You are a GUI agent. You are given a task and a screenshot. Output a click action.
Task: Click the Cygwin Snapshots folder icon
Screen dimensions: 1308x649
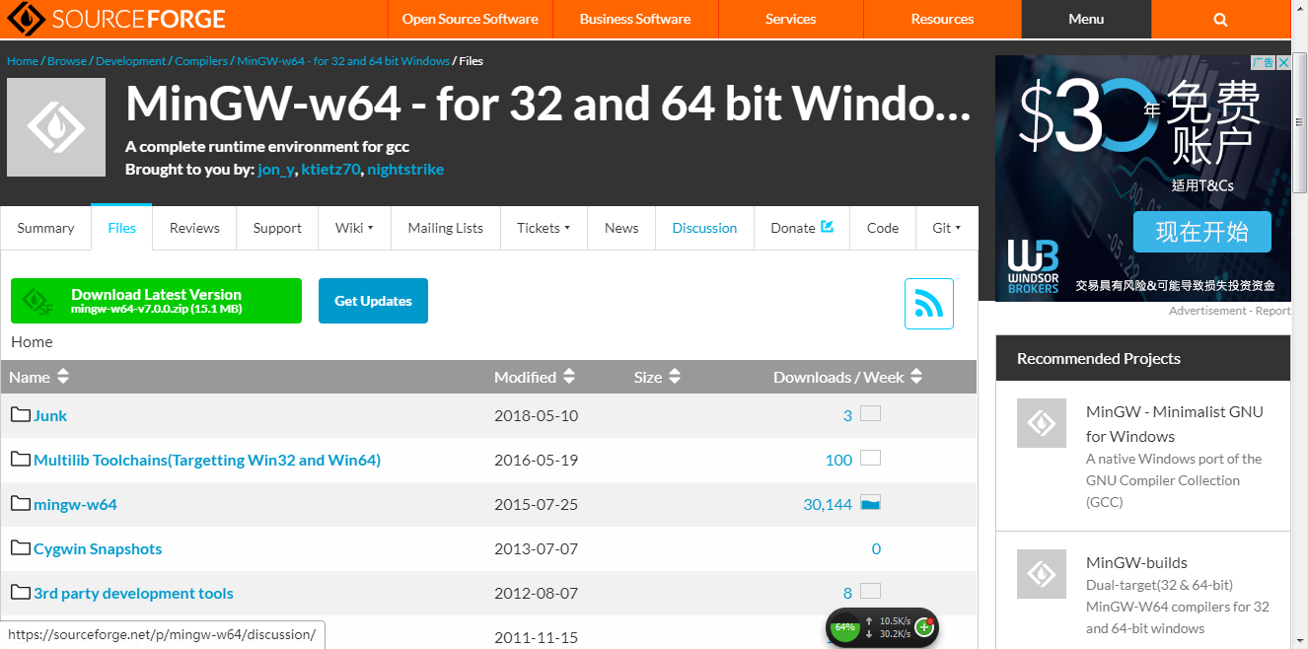pos(21,547)
